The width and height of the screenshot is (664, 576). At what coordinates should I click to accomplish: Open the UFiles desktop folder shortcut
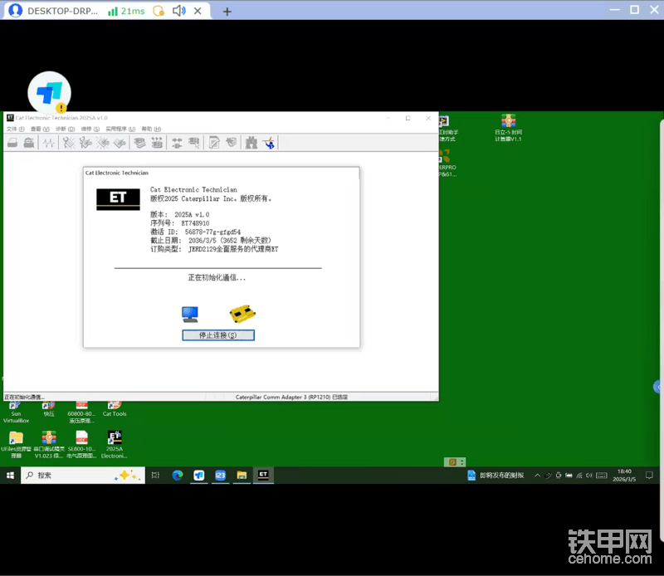click(x=16, y=445)
